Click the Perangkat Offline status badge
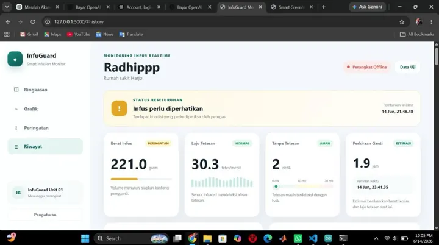 [x=366, y=67]
